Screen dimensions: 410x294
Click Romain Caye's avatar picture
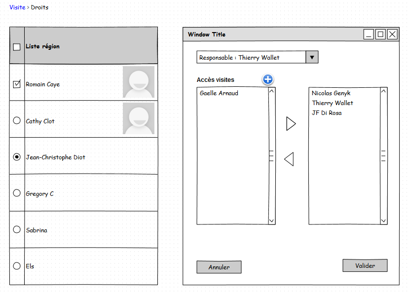138,82
